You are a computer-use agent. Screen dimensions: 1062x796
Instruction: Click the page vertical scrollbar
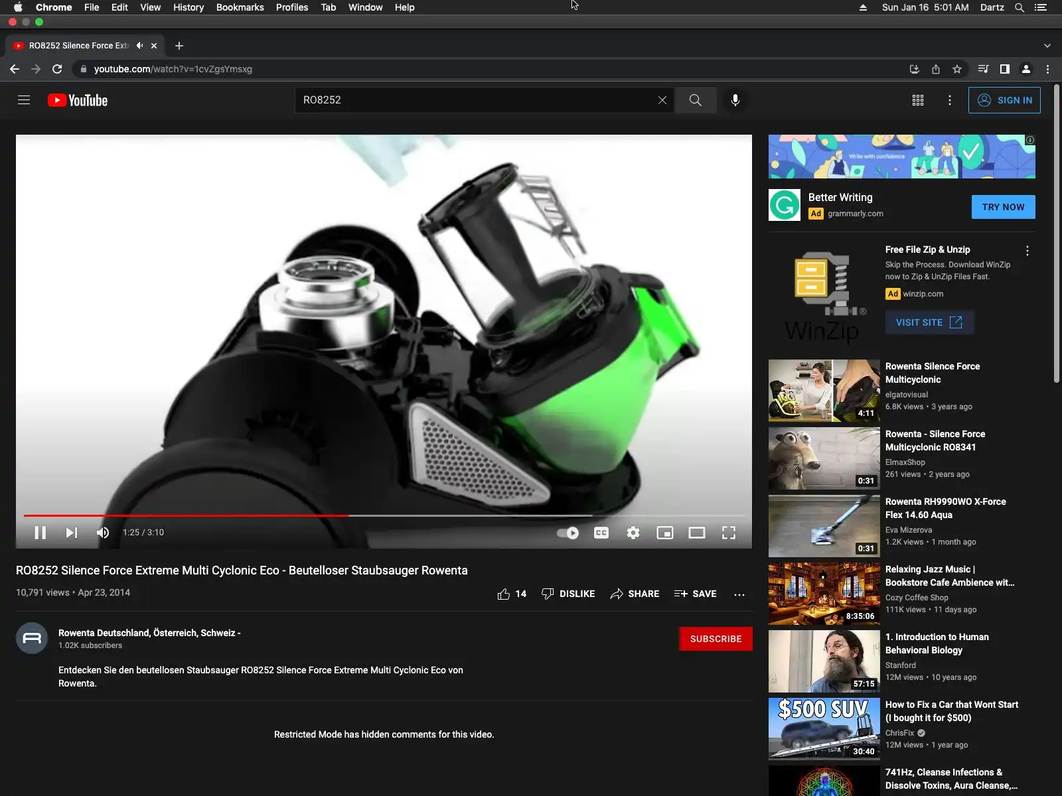[1057, 233]
